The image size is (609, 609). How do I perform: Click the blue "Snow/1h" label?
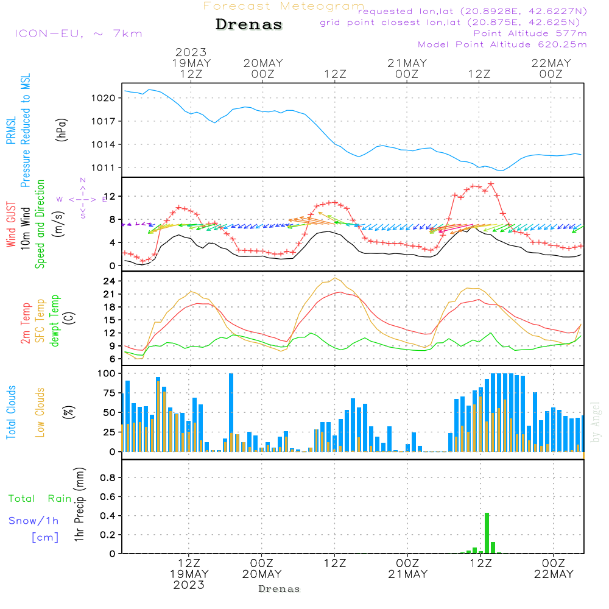tap(33, 521)
